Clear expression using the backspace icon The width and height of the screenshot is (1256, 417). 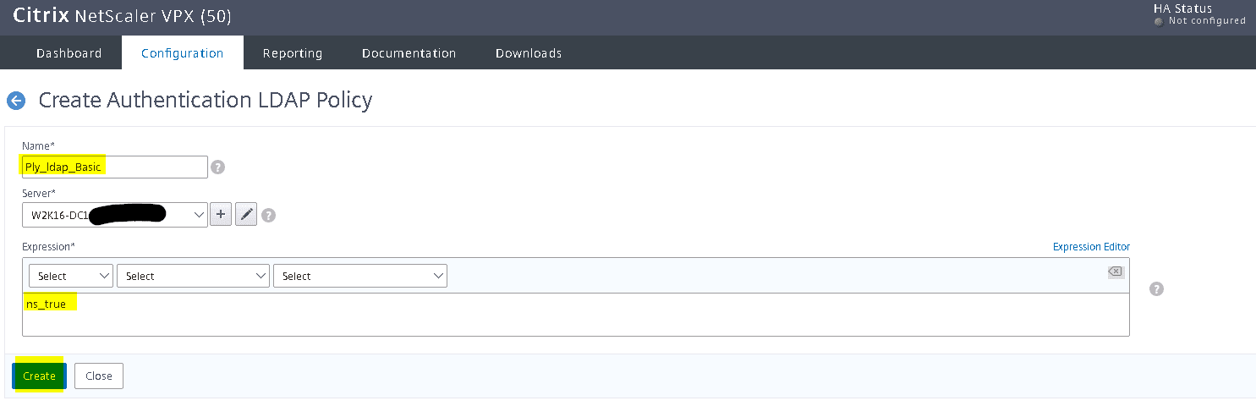tap(1115, 272)
